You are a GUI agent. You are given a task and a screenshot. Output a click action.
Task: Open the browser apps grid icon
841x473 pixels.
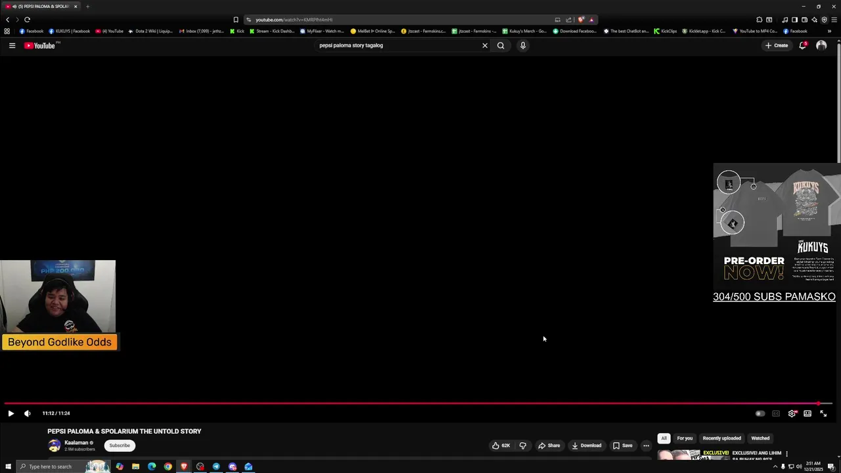pos(7,31)
